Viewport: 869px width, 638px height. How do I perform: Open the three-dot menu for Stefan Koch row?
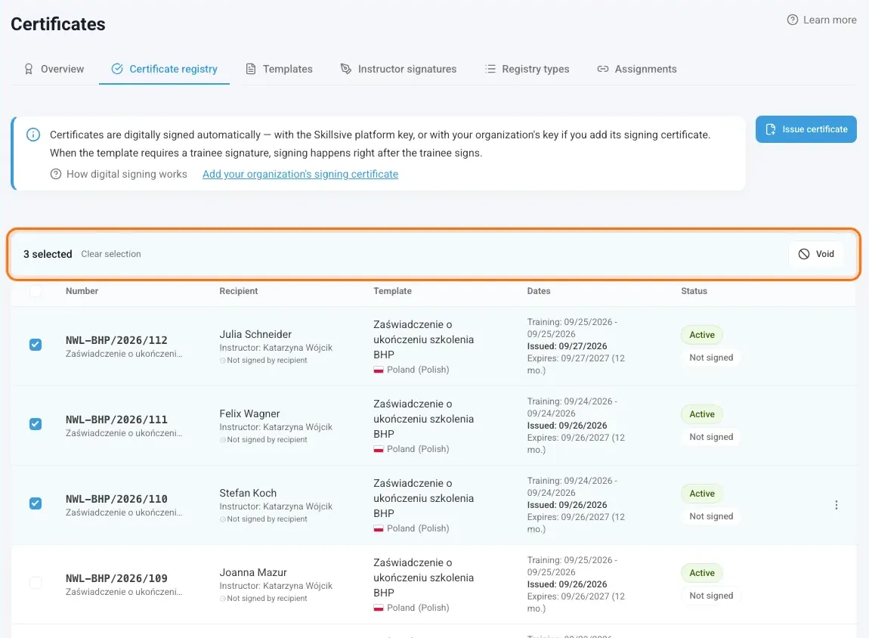click(x=837, y=505)
